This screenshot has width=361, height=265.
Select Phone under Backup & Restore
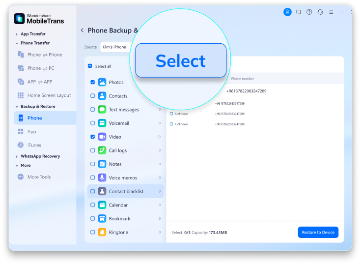tap(45, 118)
